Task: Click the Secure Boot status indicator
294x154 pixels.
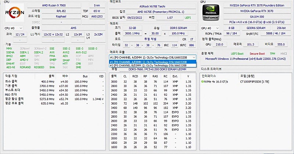Action: 257,53
